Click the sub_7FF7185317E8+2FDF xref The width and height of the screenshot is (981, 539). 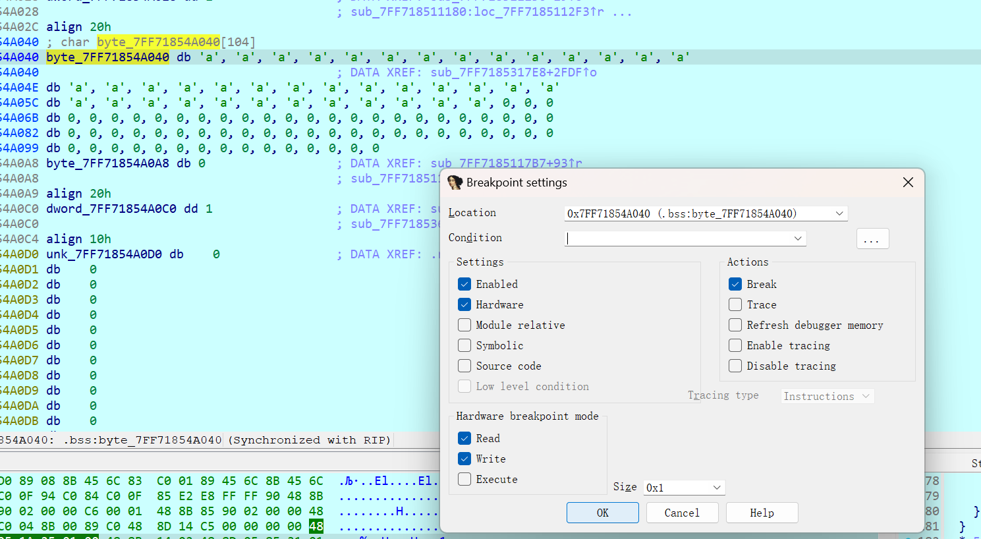tap(514, 72)
